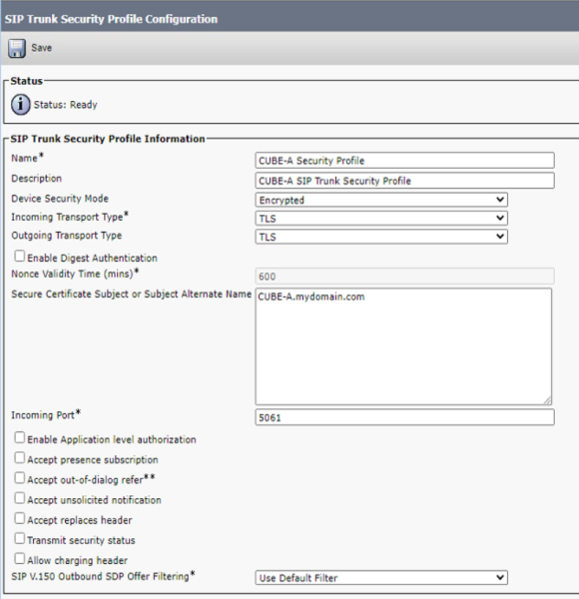Tick Allow charging header checkbox

[20, 558]
